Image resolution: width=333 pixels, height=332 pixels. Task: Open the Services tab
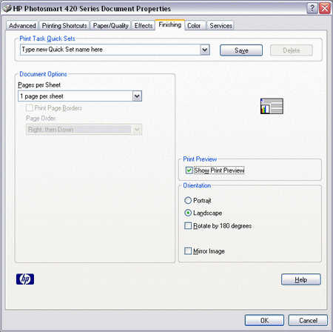click(221, 26)
